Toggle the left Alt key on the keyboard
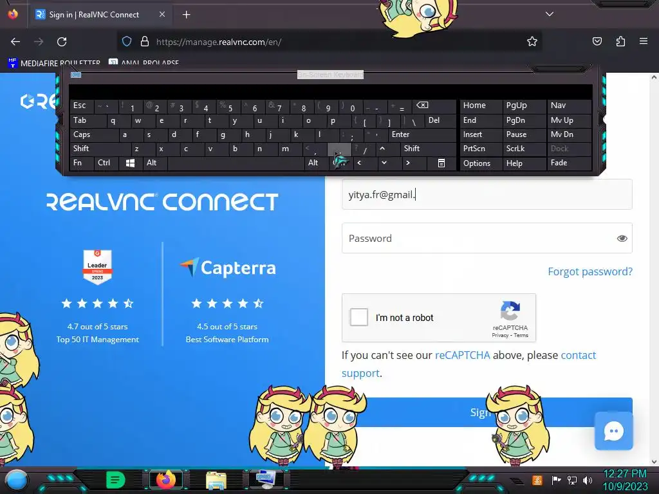The width and height of the screenshot is (659, 494). tap(154, 163)
